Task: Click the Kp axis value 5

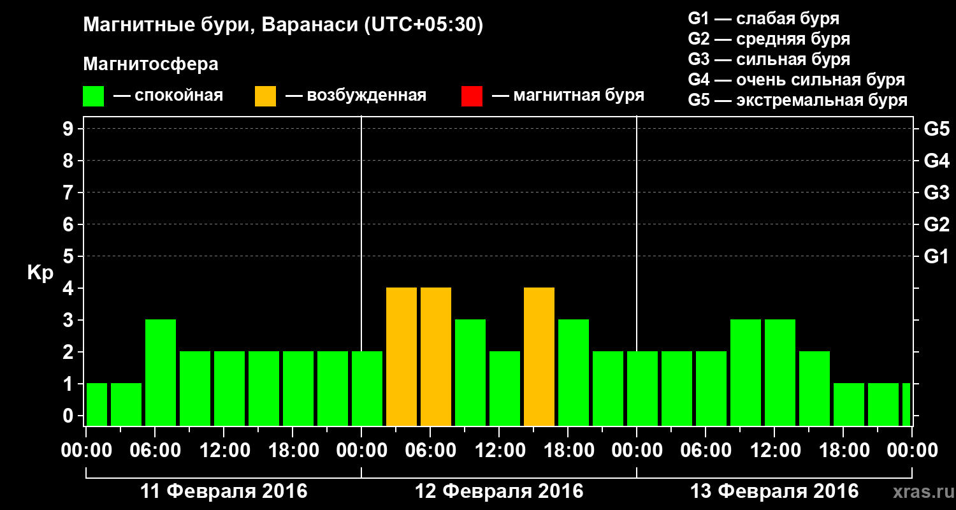Action: [69, 256]
